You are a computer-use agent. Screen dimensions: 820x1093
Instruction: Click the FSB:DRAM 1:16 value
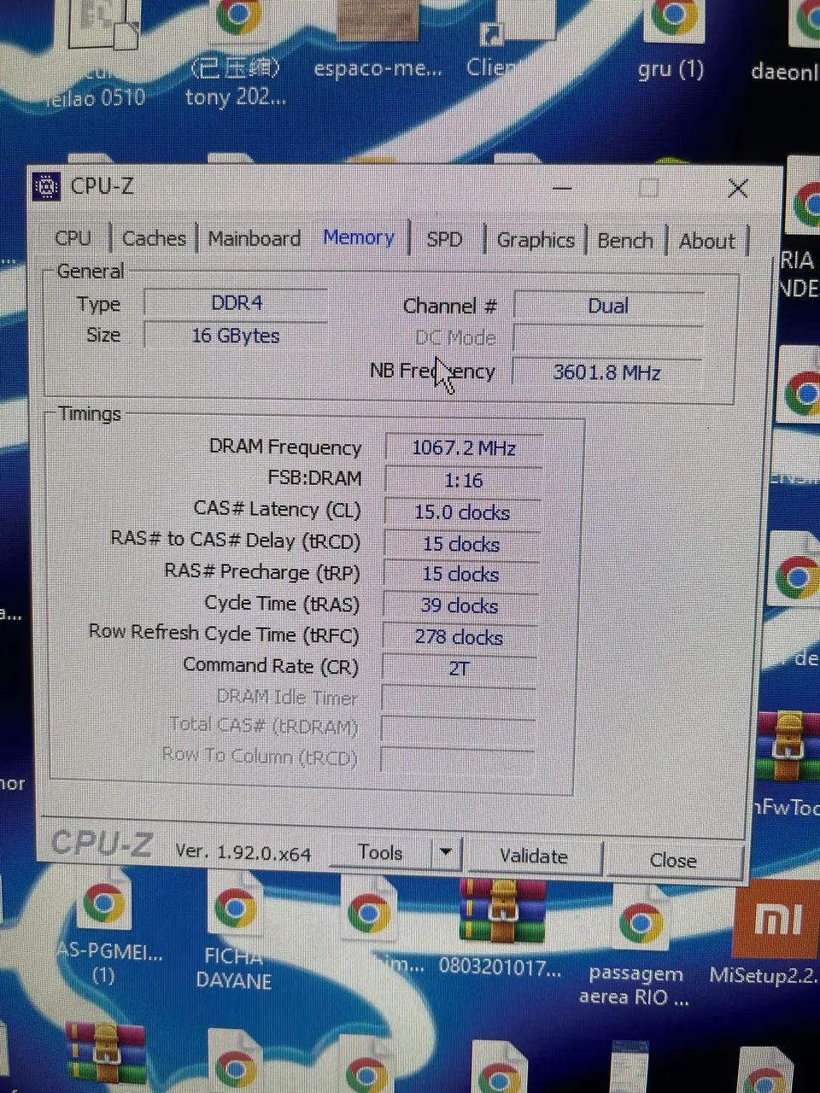click(463, 480)
